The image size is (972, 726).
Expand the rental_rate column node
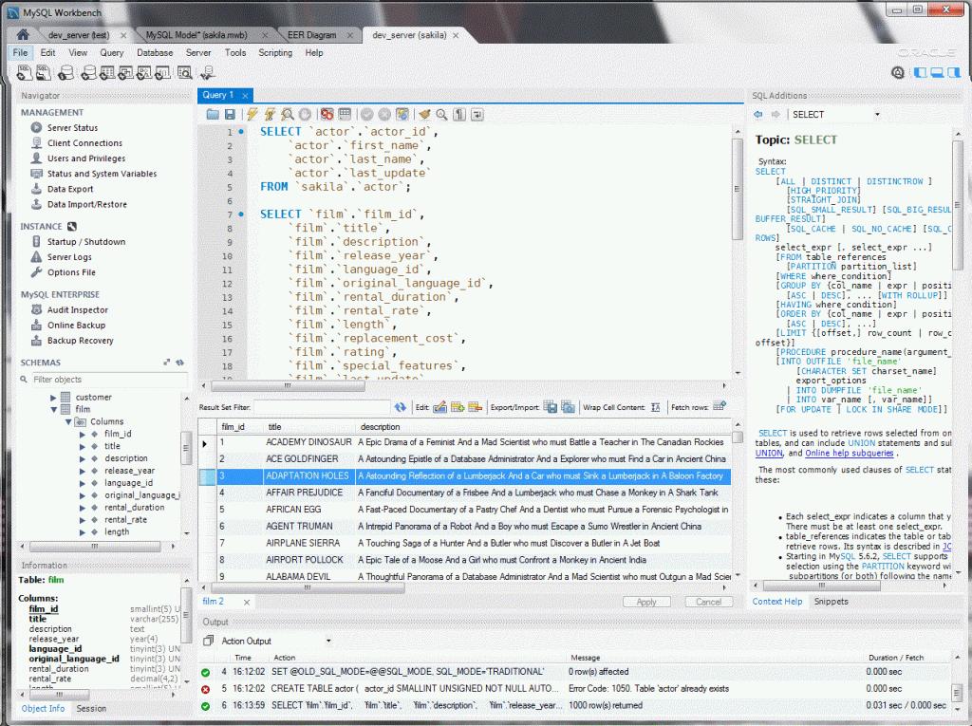pyautogui.click(x=83, y=519)
